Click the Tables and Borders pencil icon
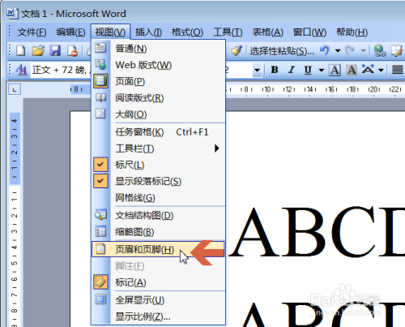The image size is (405, 327). click(x=397, y=50)
